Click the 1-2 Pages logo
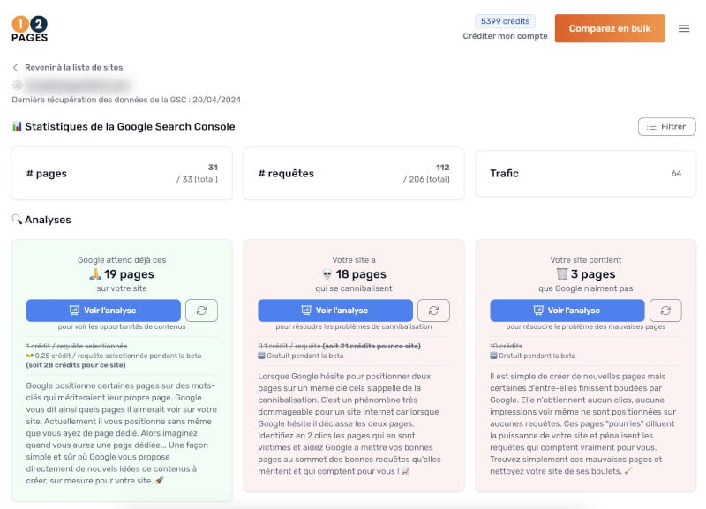Screen dimensions: 706x509 coord(30,28)
